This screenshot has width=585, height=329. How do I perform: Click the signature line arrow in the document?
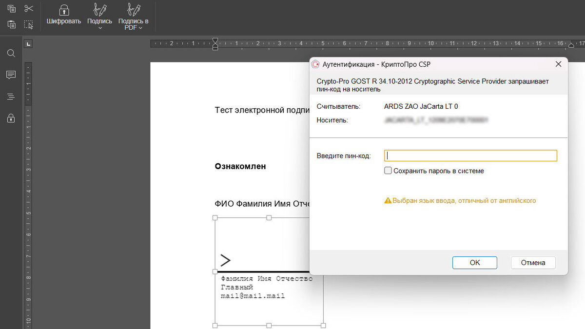[225, 260]
